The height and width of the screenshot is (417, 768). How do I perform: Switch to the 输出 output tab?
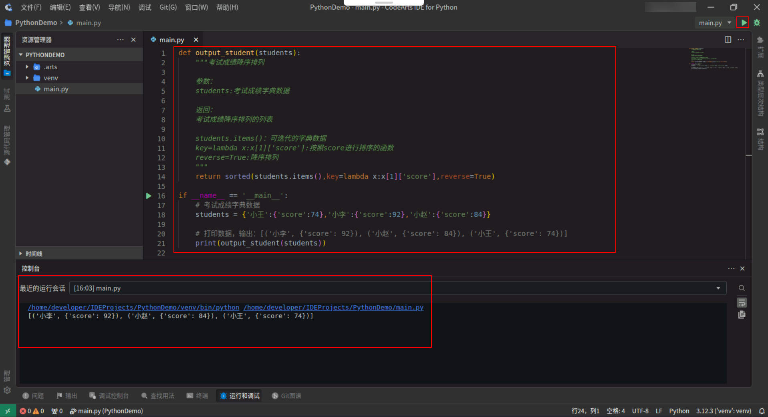(x=67, y=396)
